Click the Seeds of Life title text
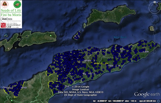The height and width of the screenshot is (103, 161). click(11, 10)
